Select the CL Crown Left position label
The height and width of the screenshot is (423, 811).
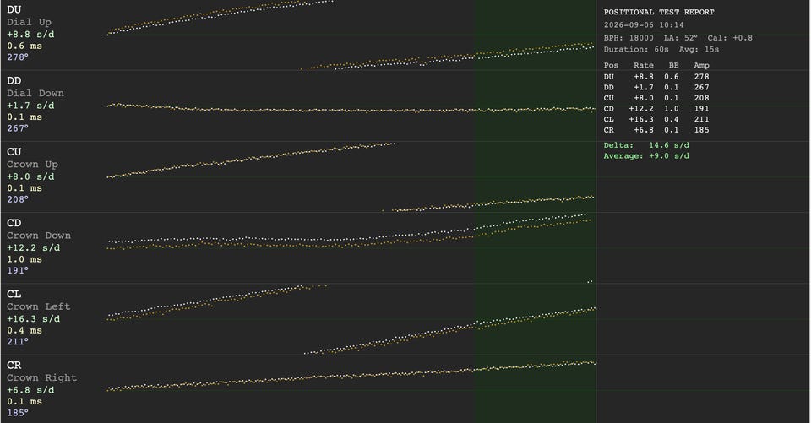point(38,300)
